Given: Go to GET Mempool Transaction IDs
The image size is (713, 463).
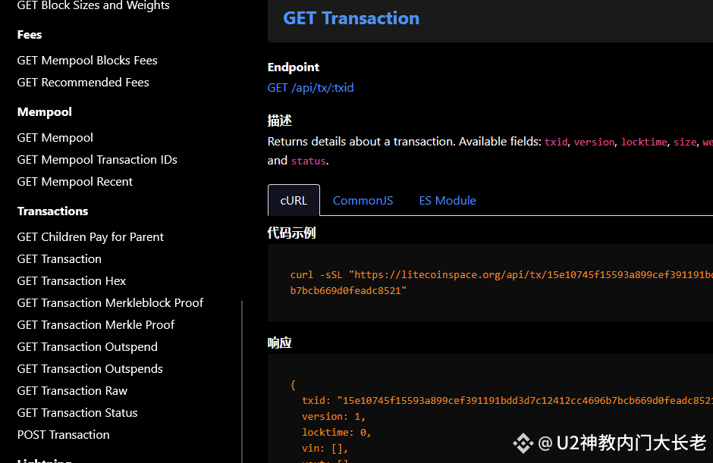Looking at the screenshot, I should click(x=97, y=159).
